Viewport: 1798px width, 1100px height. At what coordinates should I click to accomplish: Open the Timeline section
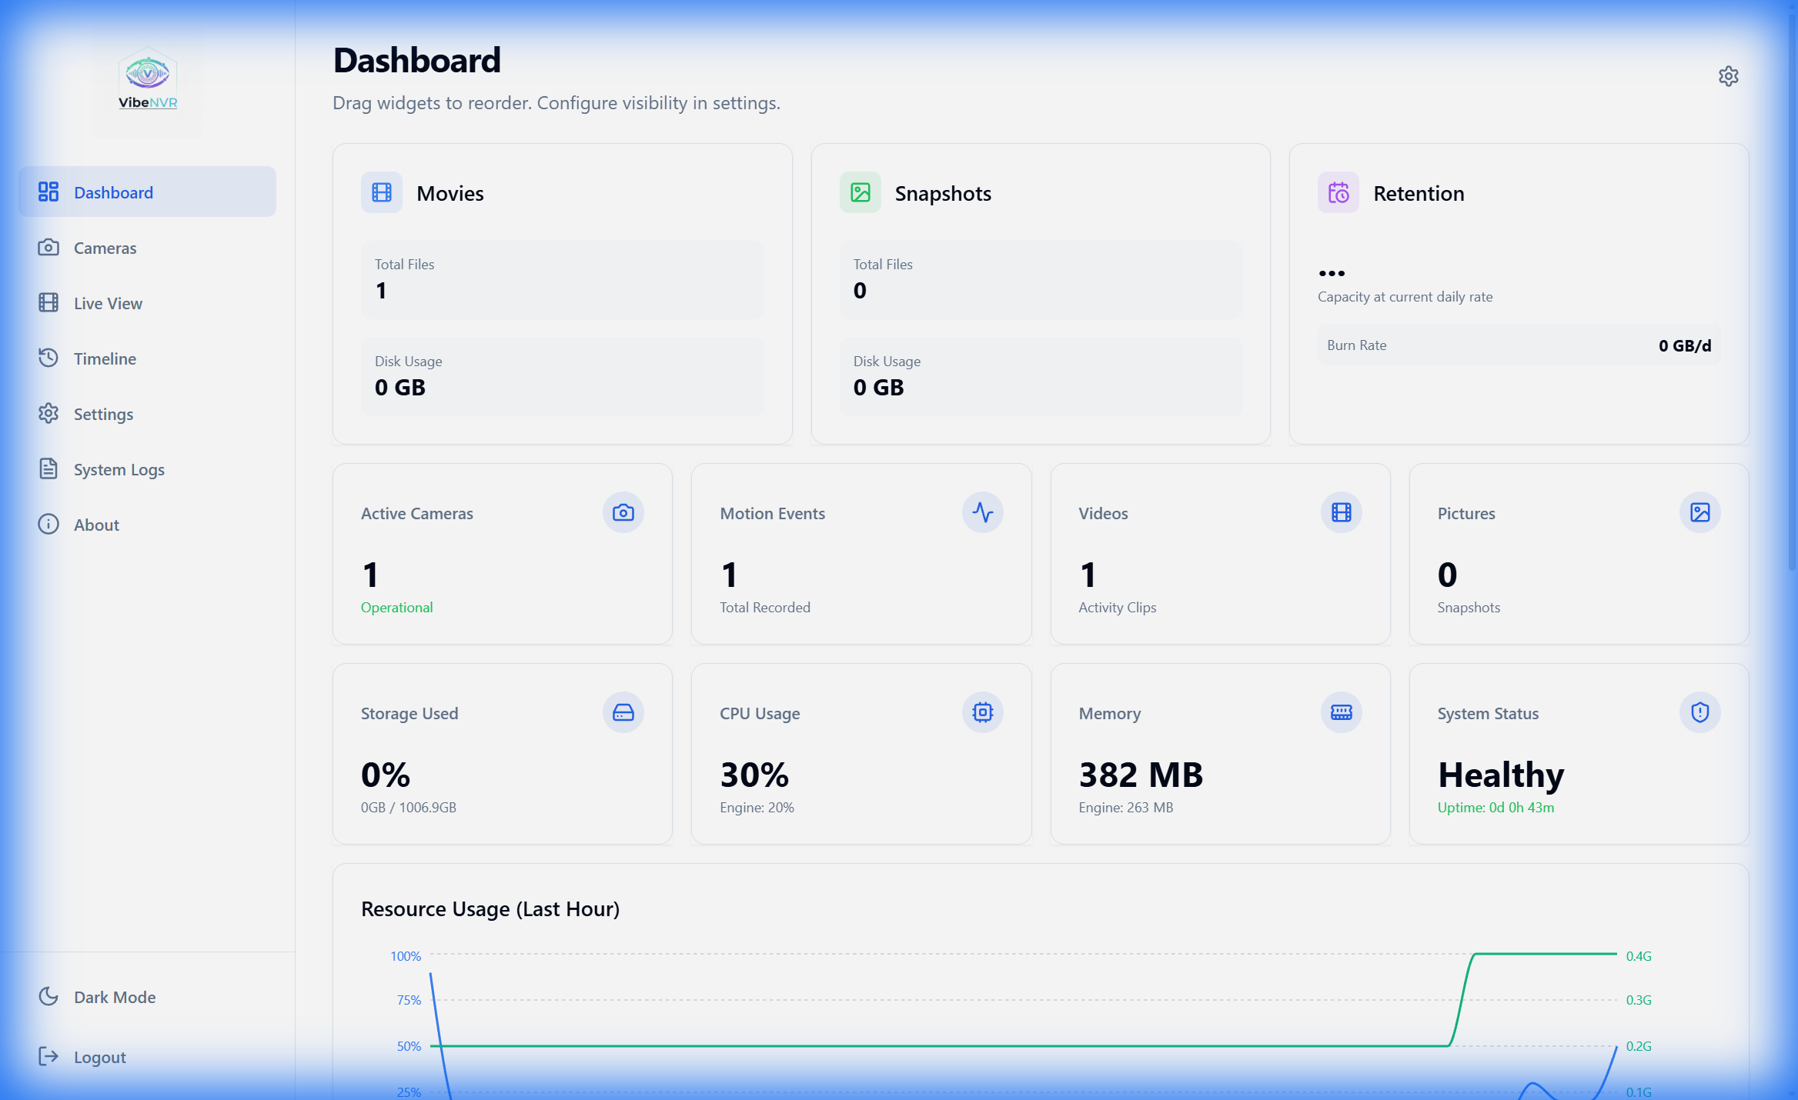click(x=105, y=358)
